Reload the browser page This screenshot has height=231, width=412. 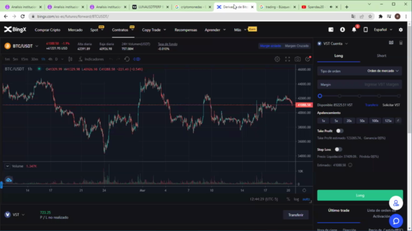[x=23, y=17]
